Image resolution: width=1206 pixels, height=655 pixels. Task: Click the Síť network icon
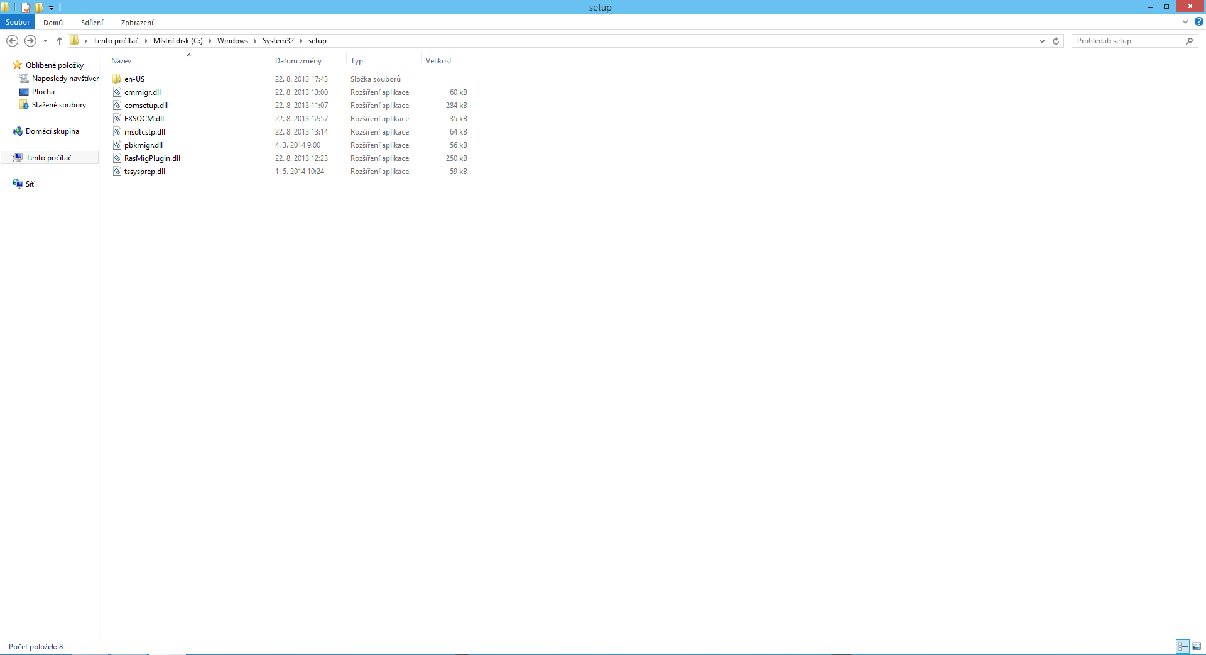pyautogui.click(x=18, y=184)
